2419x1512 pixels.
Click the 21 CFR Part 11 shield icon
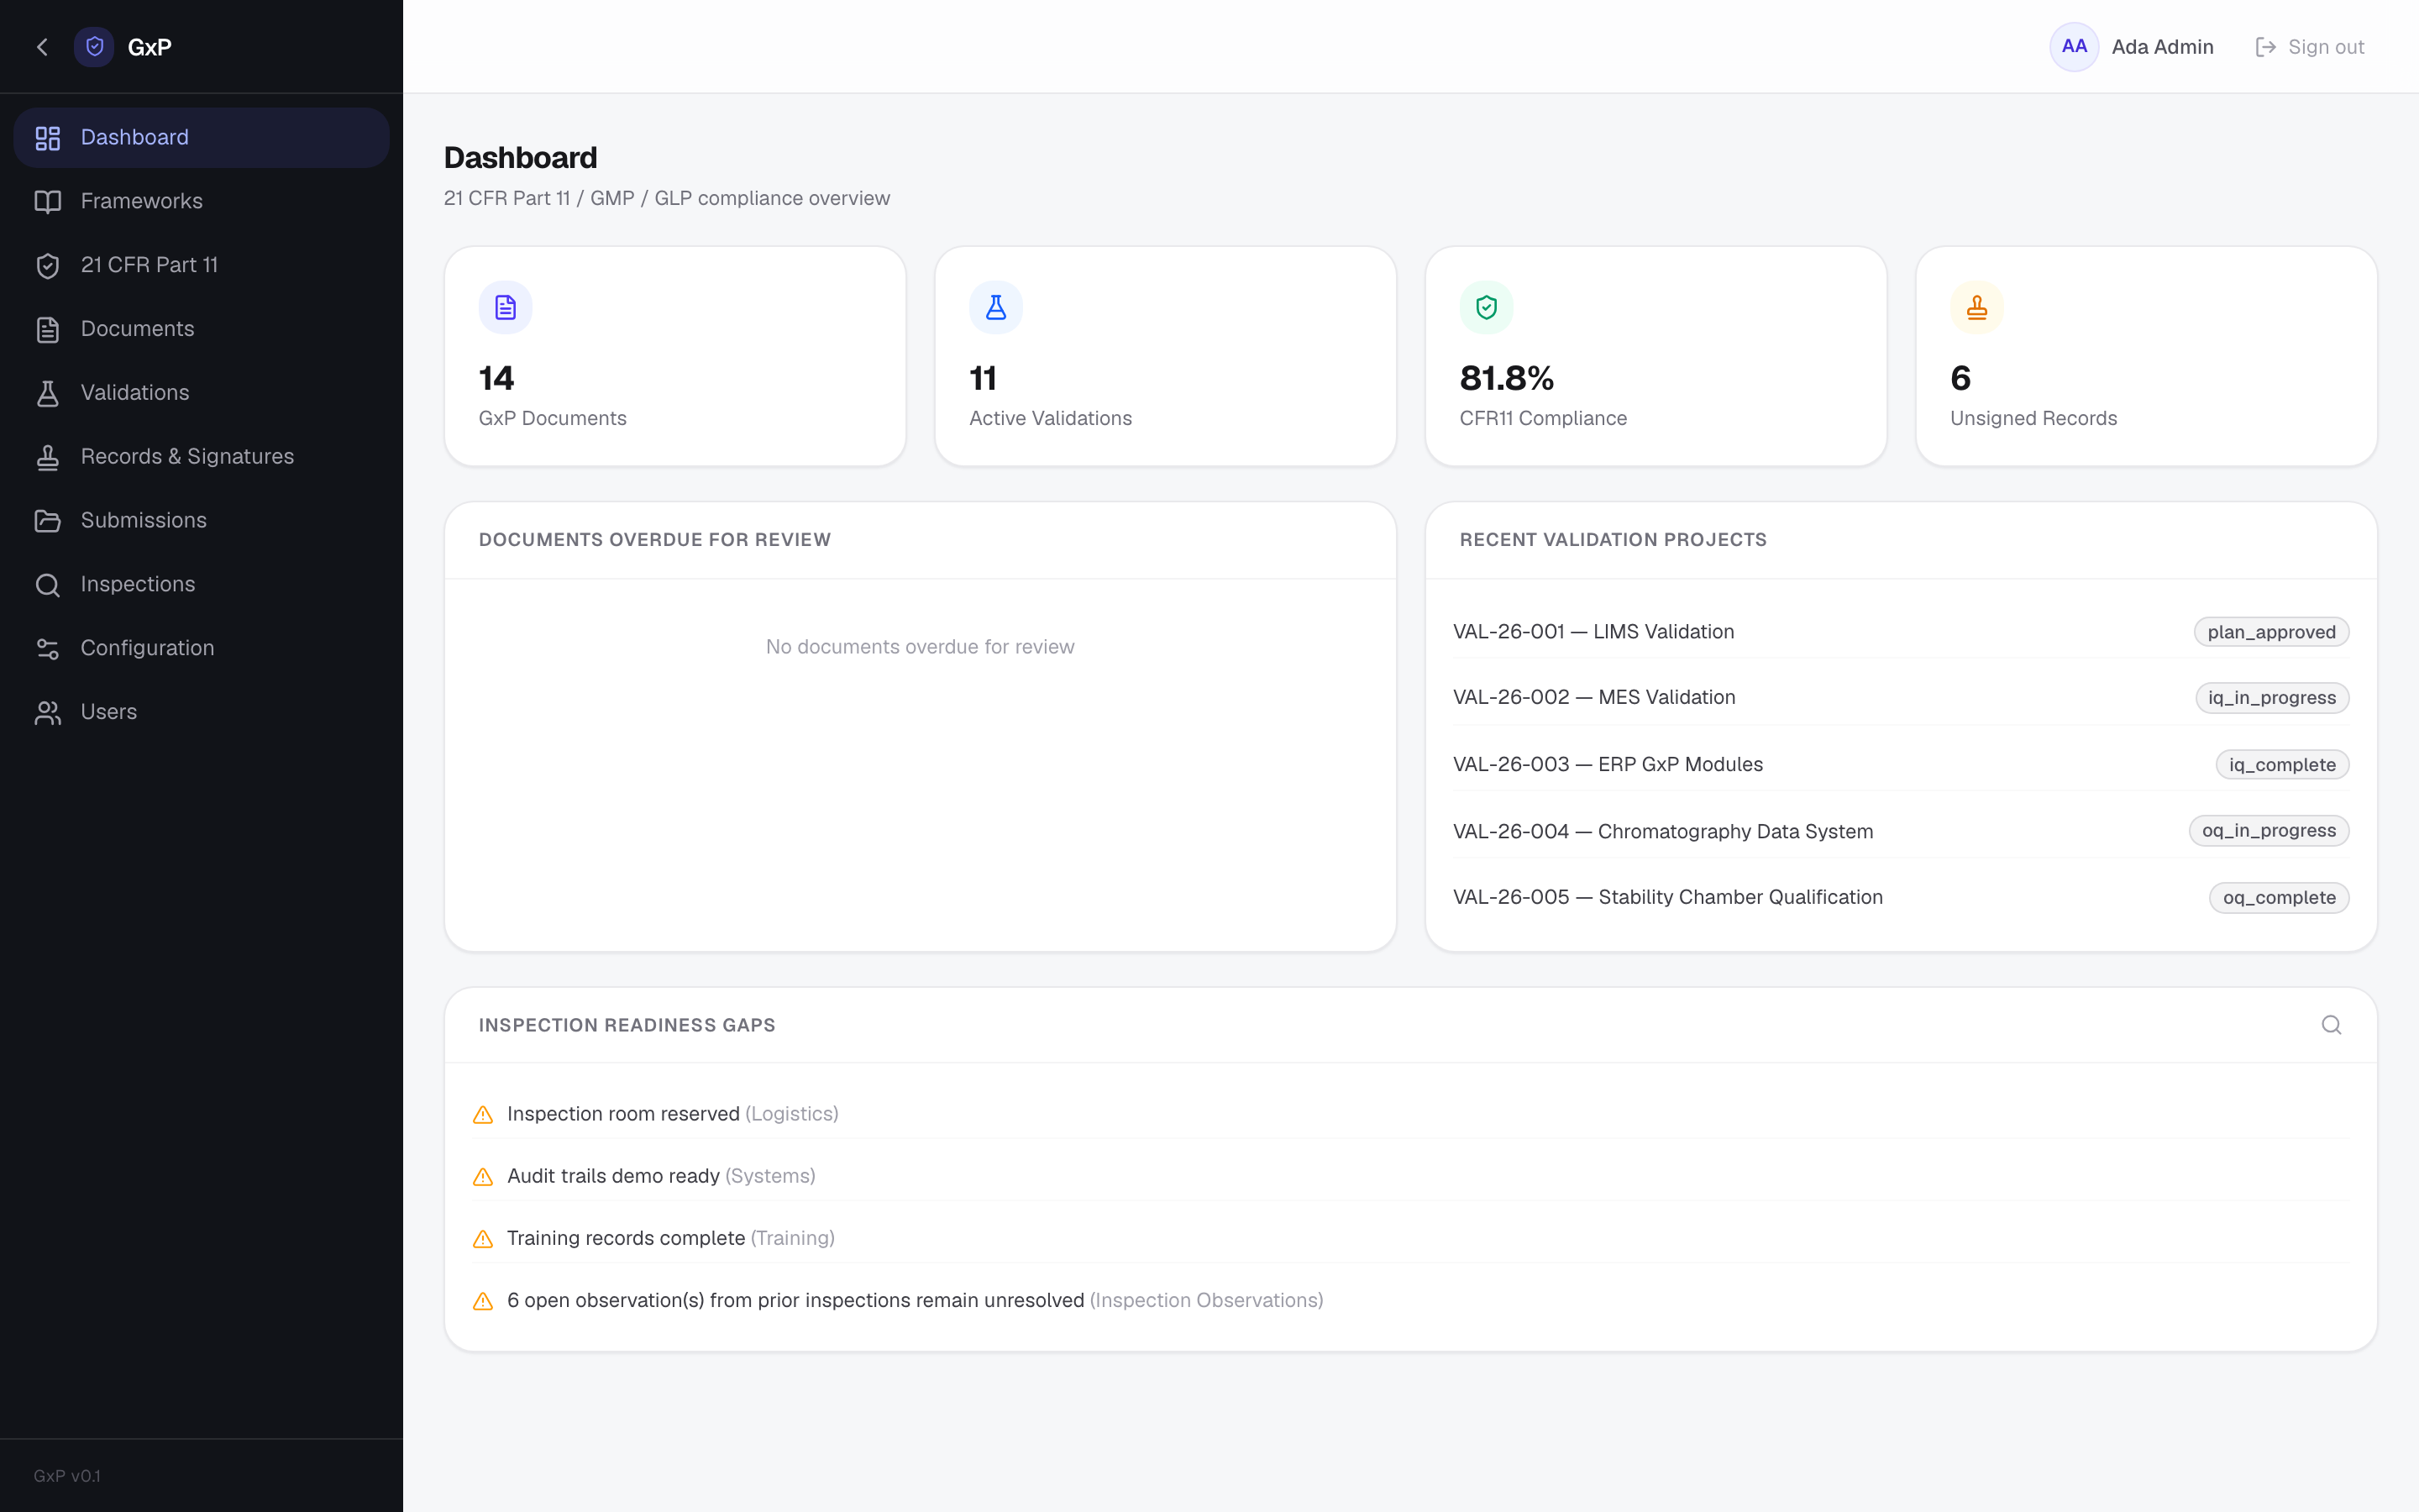coord(48,266)
